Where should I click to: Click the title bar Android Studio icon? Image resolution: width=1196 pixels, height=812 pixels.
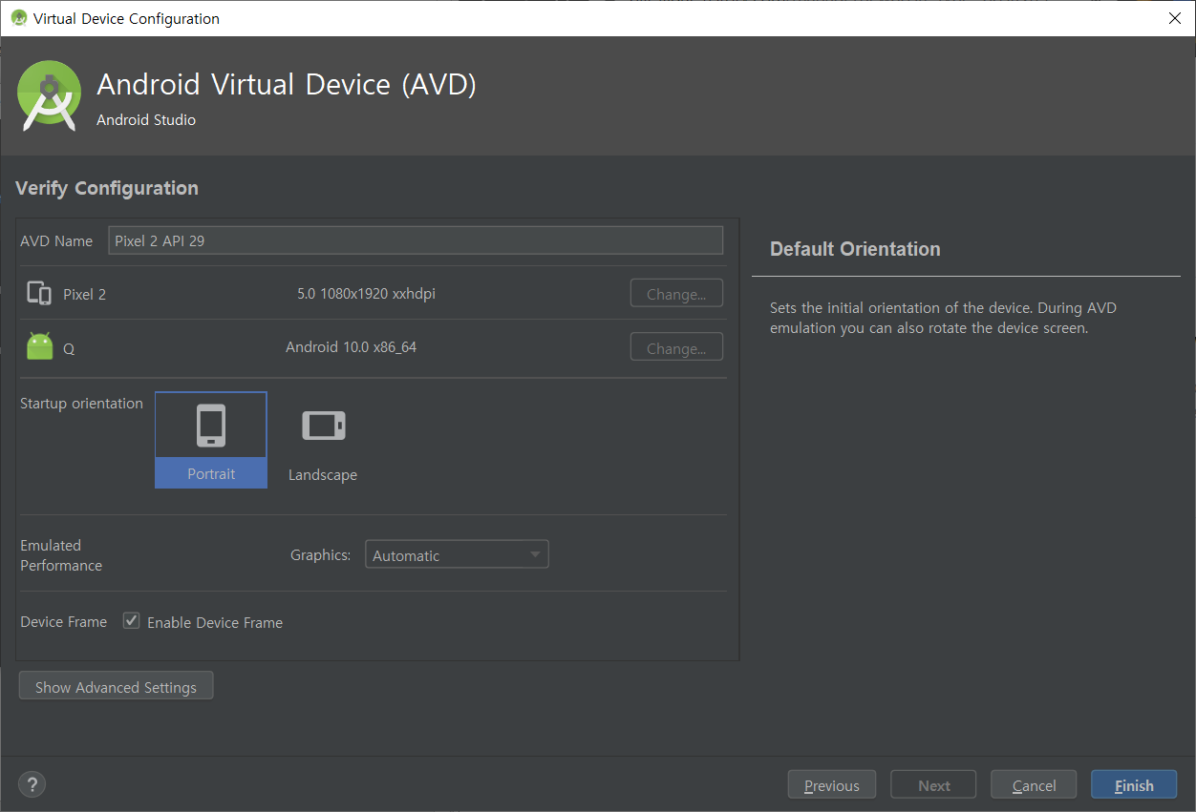(x=18, y=18)
